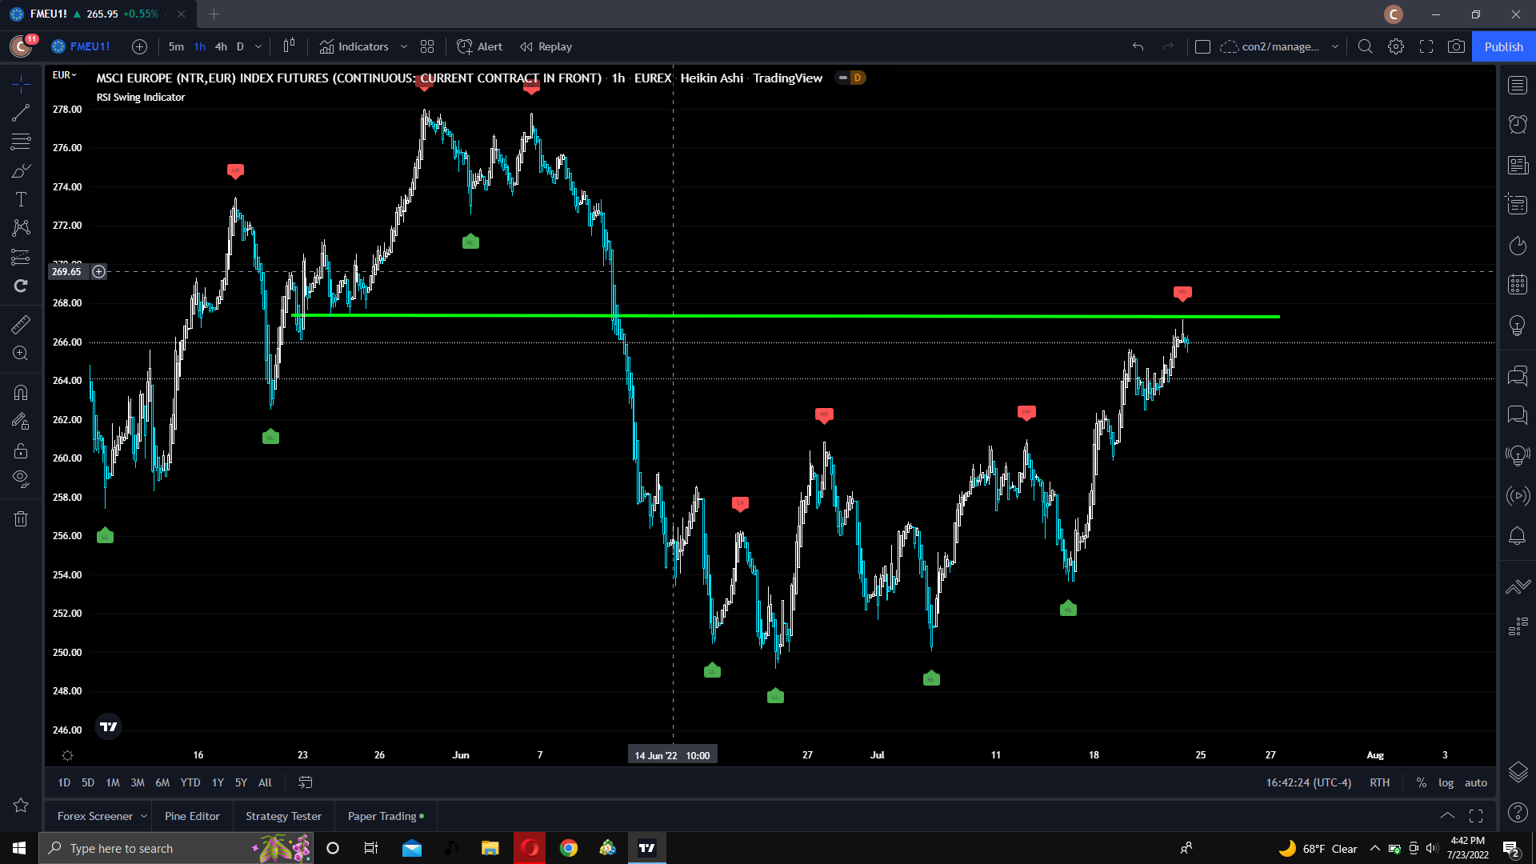Click the Publish button
This screenshot has width=1536, height=864.
[1503, 46]
